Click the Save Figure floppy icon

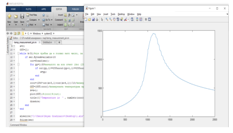[93, 19]
